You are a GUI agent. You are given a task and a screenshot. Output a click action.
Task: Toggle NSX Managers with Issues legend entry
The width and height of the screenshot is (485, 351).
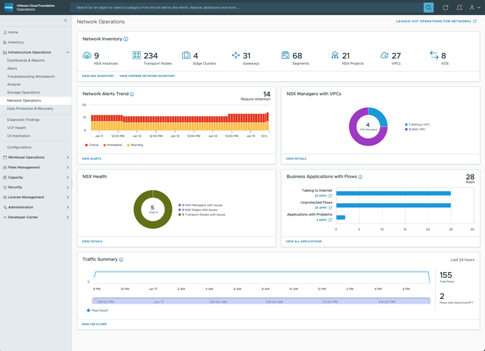pyautogui.click(x=201, y=205)
